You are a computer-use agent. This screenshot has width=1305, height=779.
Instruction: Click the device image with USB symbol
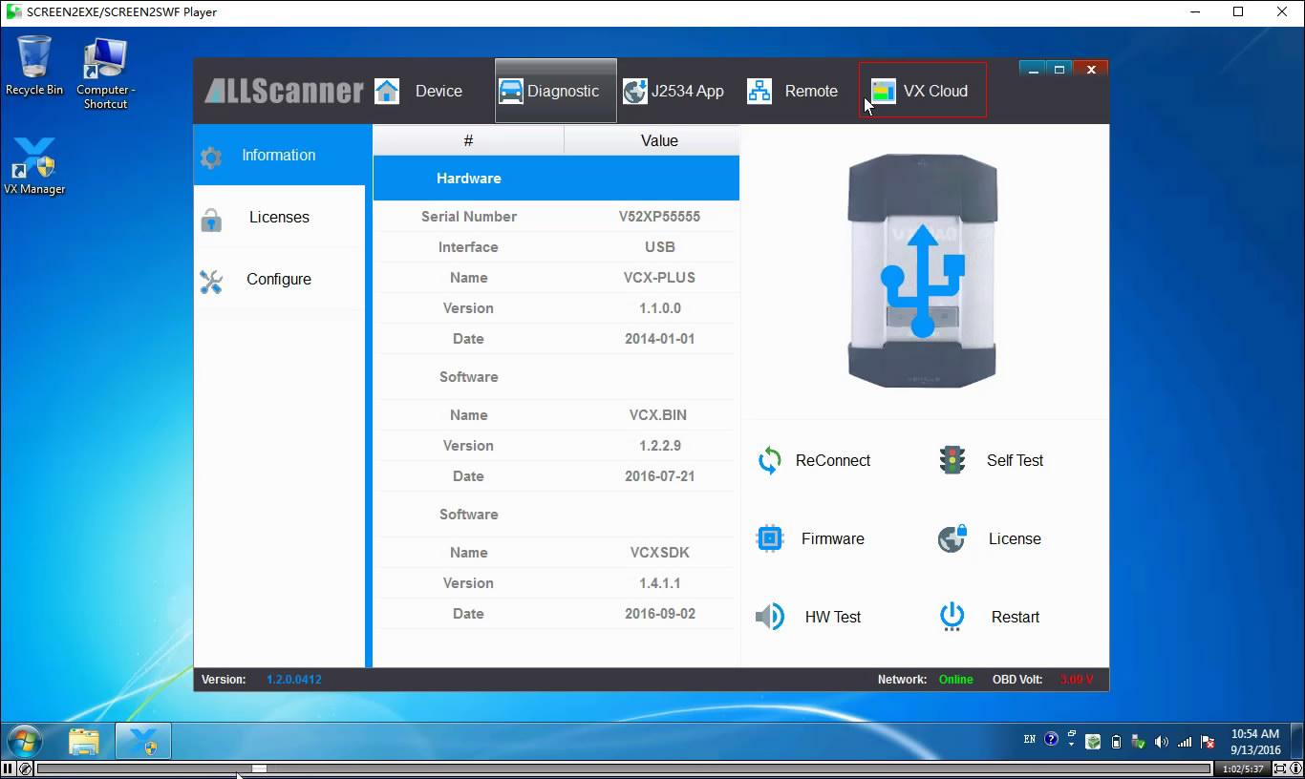point(923,270)
